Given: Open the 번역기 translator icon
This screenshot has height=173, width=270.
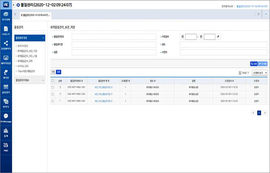Looking at the screenshot, I should click(x=6, y=103).
